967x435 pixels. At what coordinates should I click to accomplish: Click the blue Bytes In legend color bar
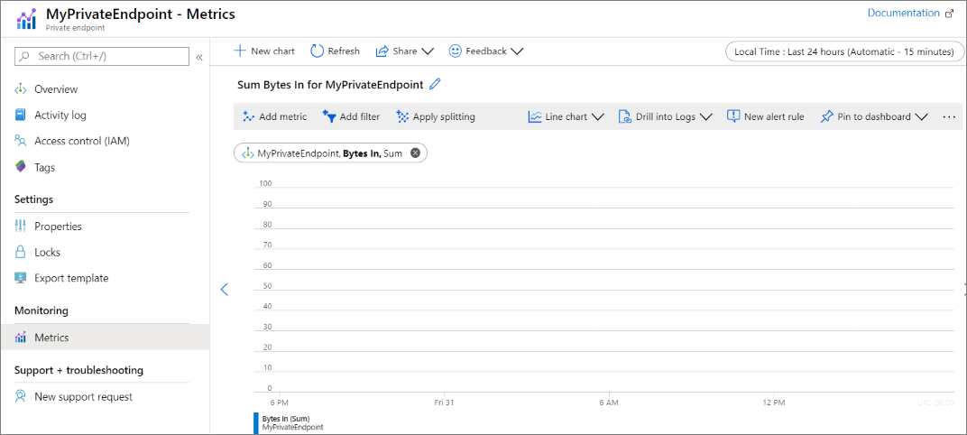coord(256,422)
